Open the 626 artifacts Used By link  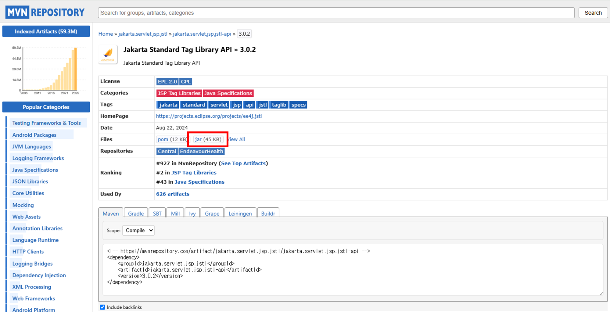173,194
